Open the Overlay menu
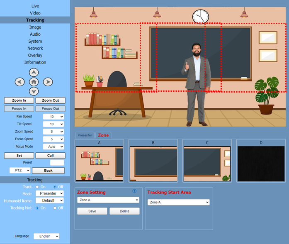 tap(35, 55)
